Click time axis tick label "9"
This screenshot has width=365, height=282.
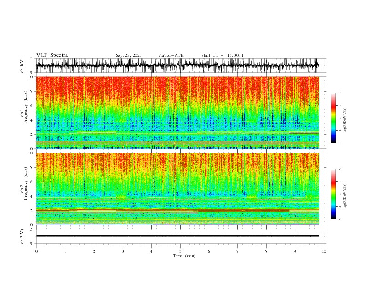(295, 251)
